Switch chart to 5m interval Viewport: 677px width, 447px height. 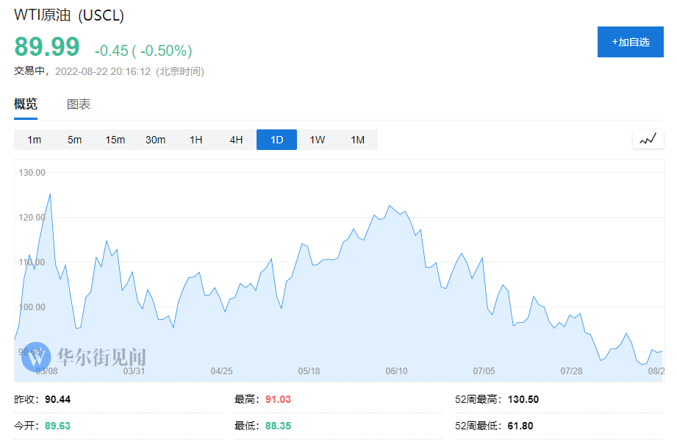click(x=74, y=140)
